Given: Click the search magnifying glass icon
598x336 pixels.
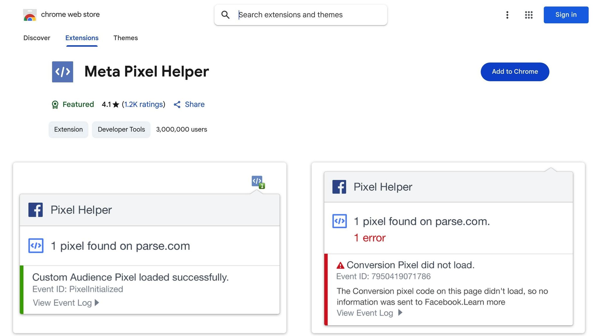Looking at the screenshot, I should pos(225,15).
